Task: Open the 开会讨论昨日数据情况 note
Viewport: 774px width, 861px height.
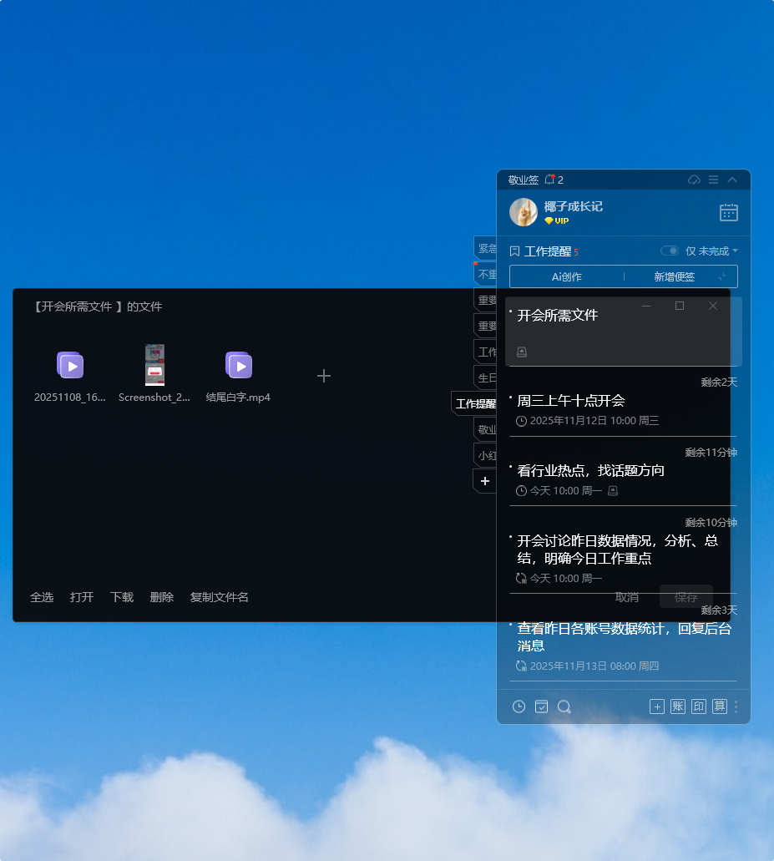Action: (618, 550)
